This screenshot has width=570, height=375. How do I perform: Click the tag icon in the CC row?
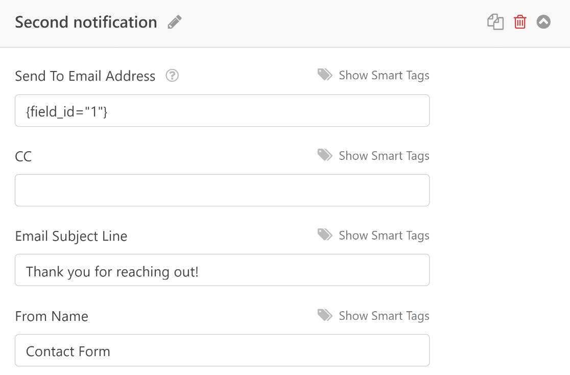pos(325,155)
